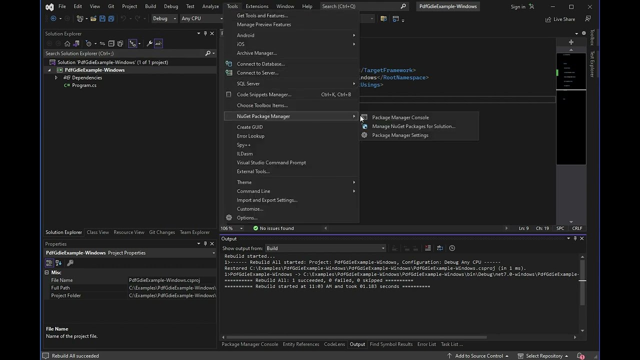Open the Properties object selector dropdown
The width and height of the screenshot is (640, 360).
coord(213,253)
